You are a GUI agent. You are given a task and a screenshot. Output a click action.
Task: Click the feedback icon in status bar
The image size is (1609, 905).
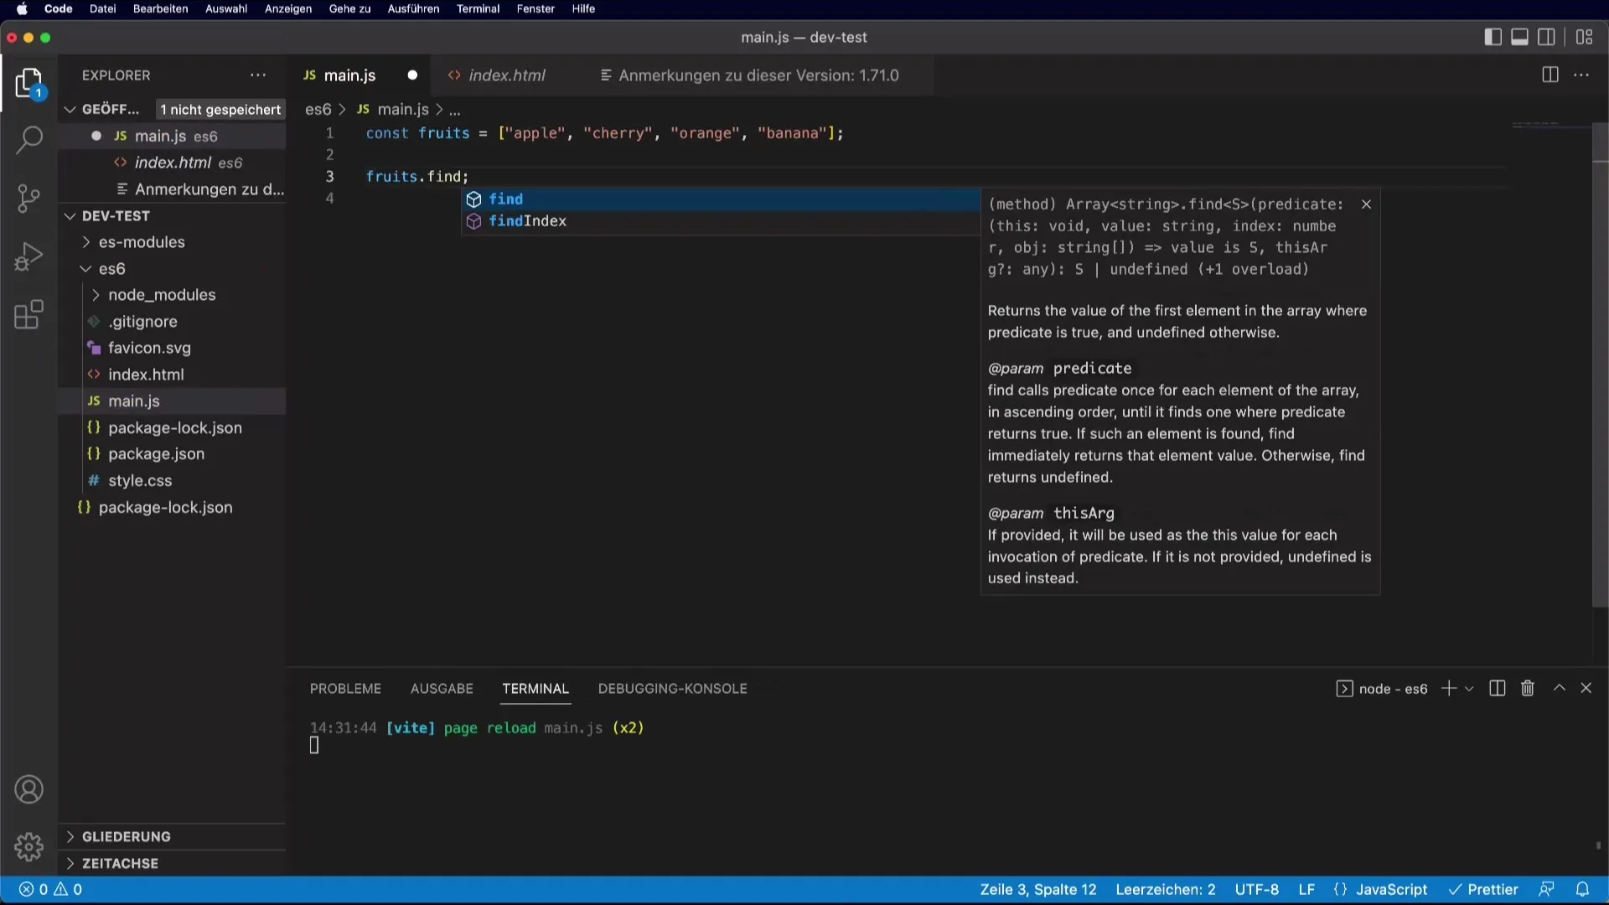(1546, 889)
